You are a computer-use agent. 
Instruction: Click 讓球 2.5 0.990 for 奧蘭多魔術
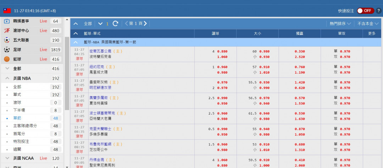click(222, 98)
